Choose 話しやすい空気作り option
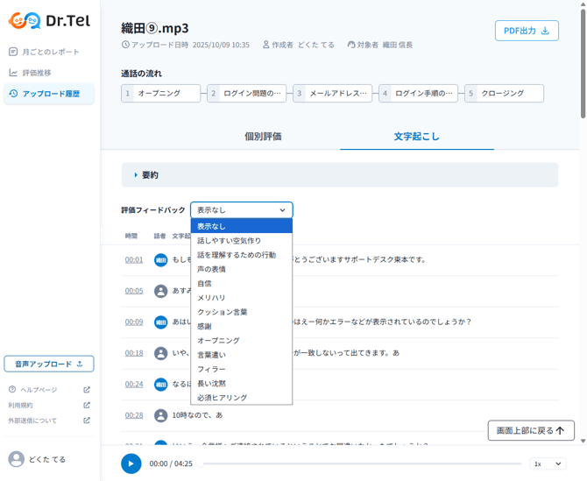Screen dimensions: 587x481 242,240
